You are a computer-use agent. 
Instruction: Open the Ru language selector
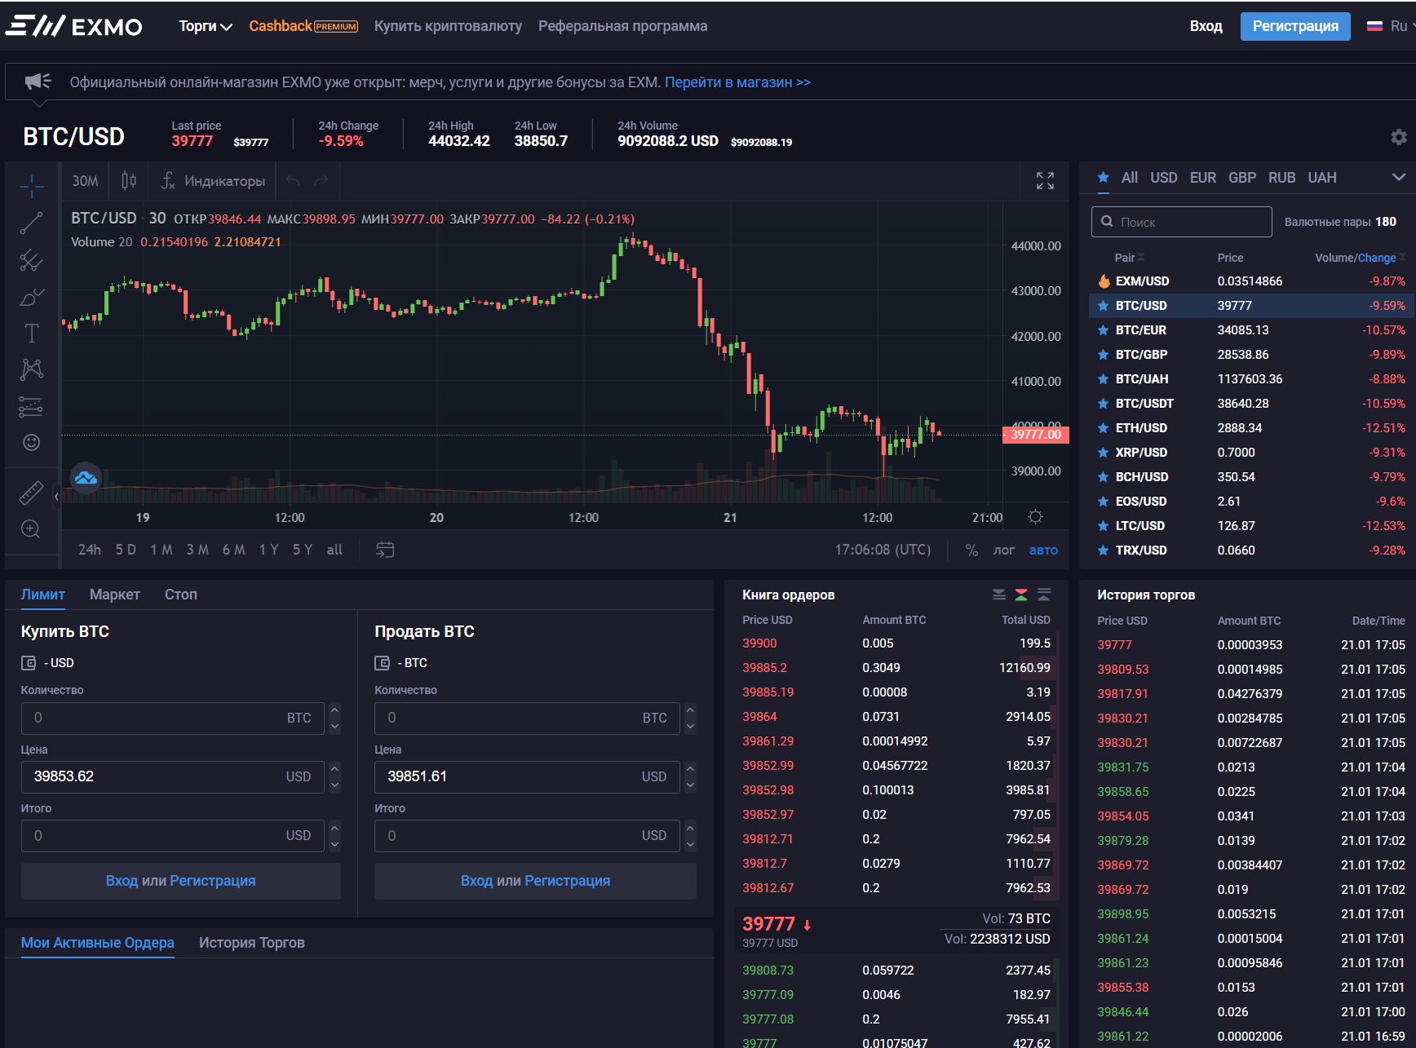(1391, 26)
